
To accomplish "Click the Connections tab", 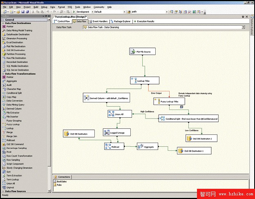I will click(62, 177).
